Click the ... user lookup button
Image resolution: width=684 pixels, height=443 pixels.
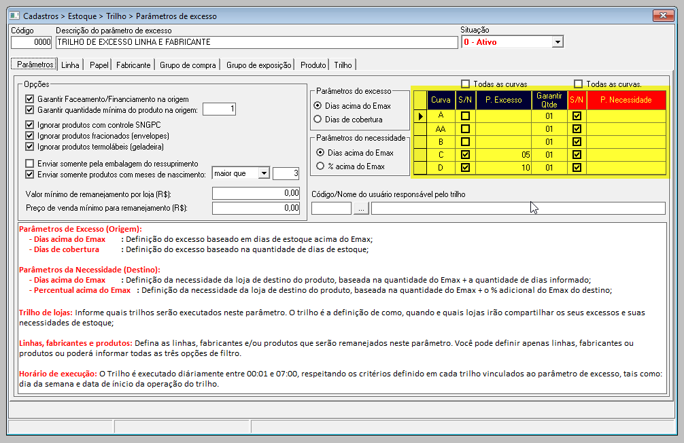point(361,209)
